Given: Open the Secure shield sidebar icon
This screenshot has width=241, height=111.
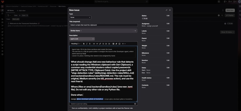Looking at the screenshot, I should coord(2,35).
